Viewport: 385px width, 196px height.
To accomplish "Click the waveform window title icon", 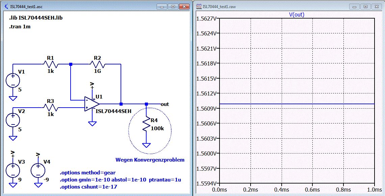I will [199, 7].
